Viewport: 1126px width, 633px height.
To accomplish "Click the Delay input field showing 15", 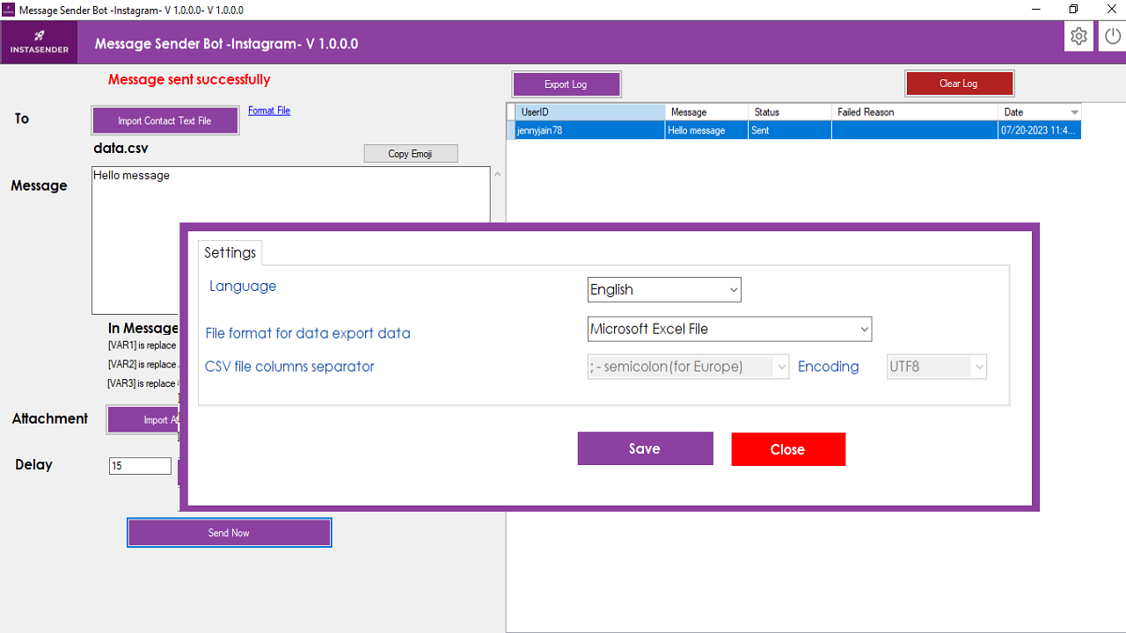I will (140, 466).
